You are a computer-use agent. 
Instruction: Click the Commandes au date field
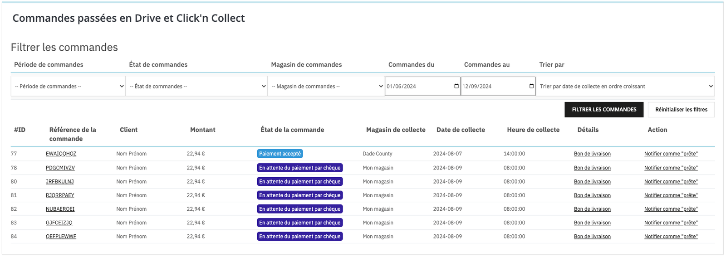(x=498, y=86)
